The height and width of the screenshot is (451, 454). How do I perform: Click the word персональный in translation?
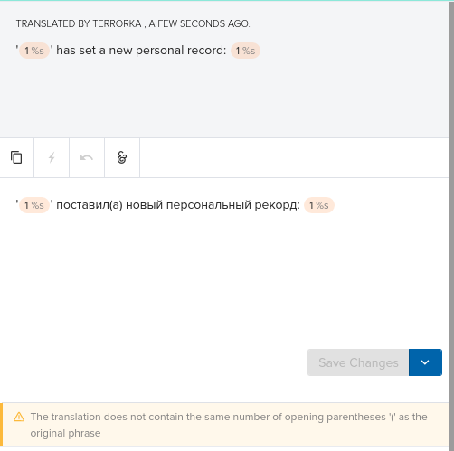[x=209, y=205]
